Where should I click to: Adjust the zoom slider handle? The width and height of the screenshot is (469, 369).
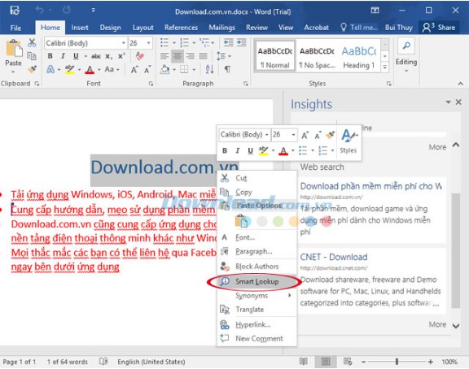point(397,362)
